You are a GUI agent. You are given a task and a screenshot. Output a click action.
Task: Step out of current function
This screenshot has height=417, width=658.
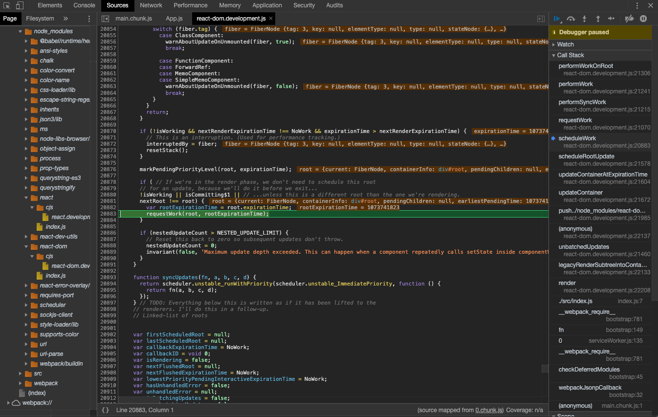tap(597, 19)
